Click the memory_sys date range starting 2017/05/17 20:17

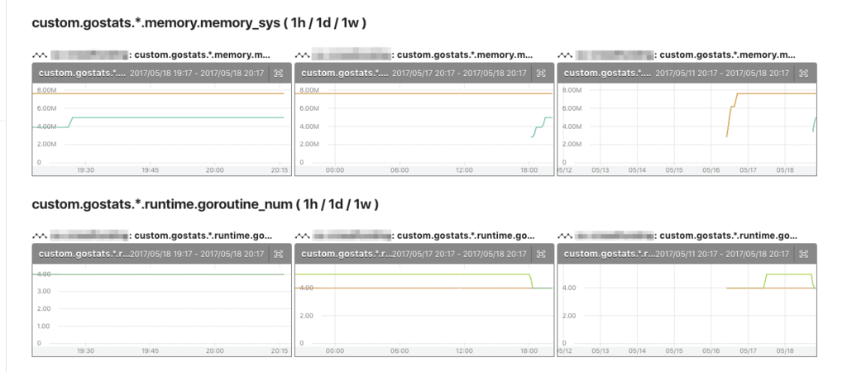click(x=458, y=73)
